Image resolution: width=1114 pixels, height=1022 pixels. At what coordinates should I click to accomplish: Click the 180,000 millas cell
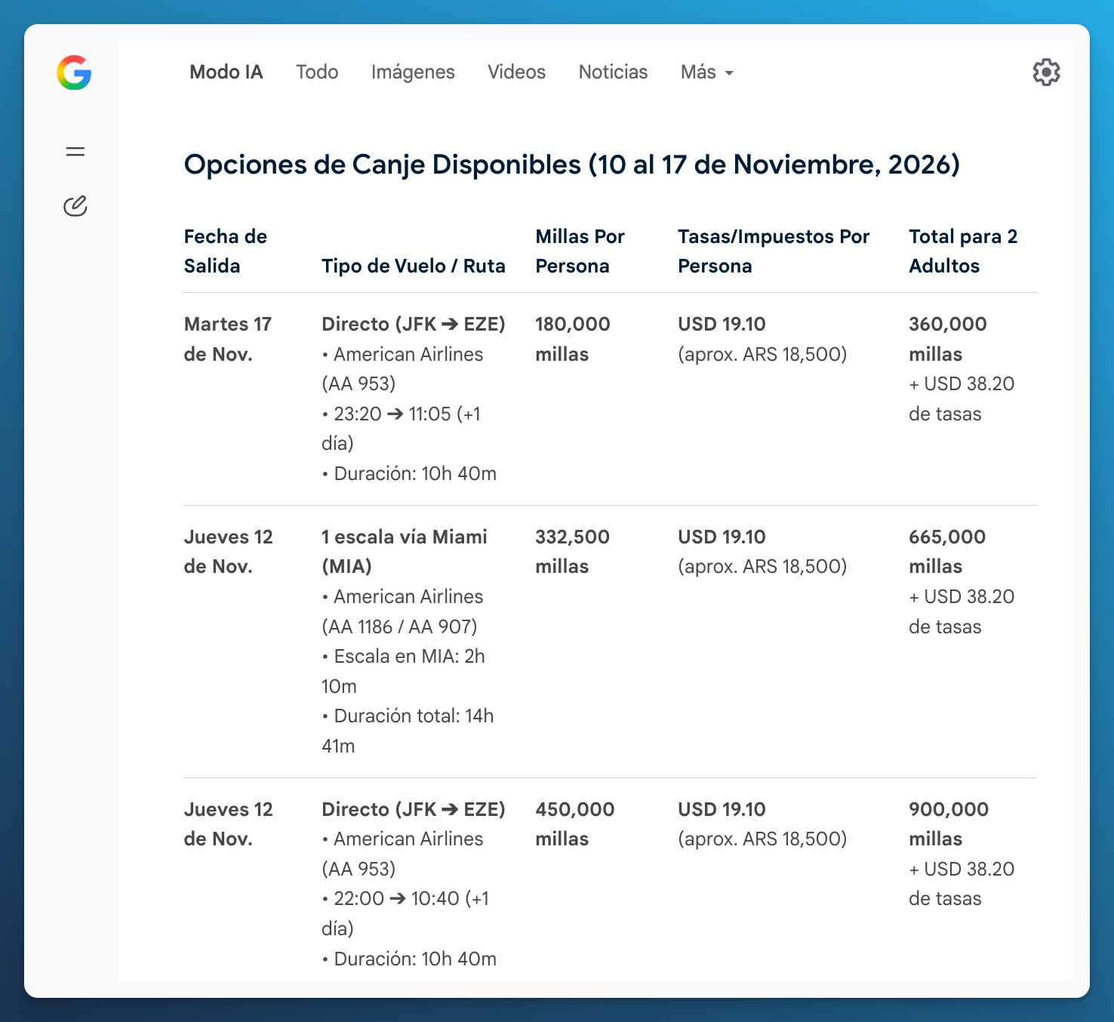click(573, 339)
